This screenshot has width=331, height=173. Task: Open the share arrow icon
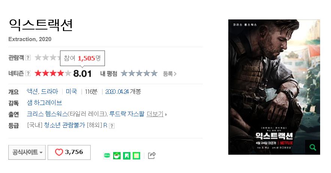pyautogui.click(x=152, y=155)
